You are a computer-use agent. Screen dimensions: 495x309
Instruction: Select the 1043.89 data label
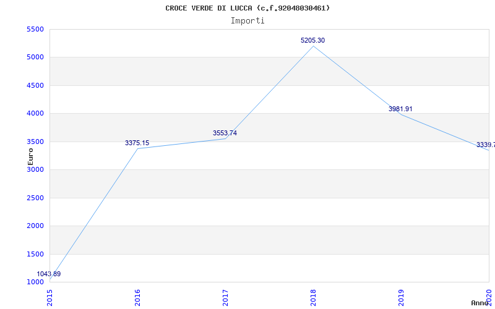pyautogui.click(x=49, y=274)
